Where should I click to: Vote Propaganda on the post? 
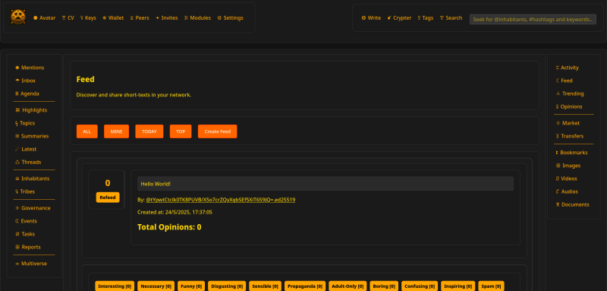coord(305,286)
